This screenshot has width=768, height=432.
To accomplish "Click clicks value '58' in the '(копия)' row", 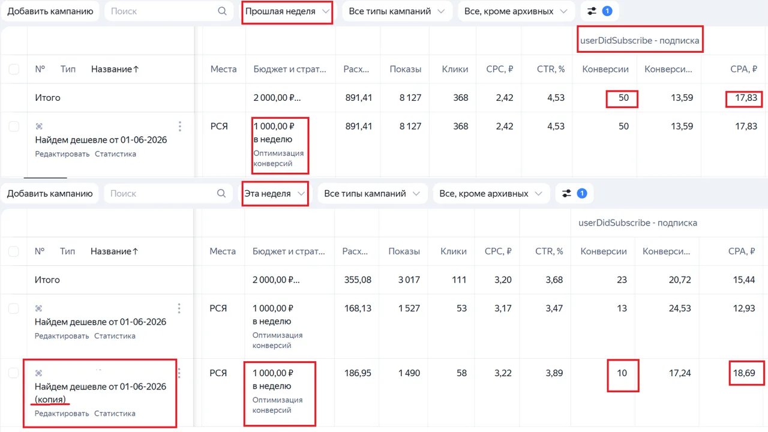I will tap(461, 373).
